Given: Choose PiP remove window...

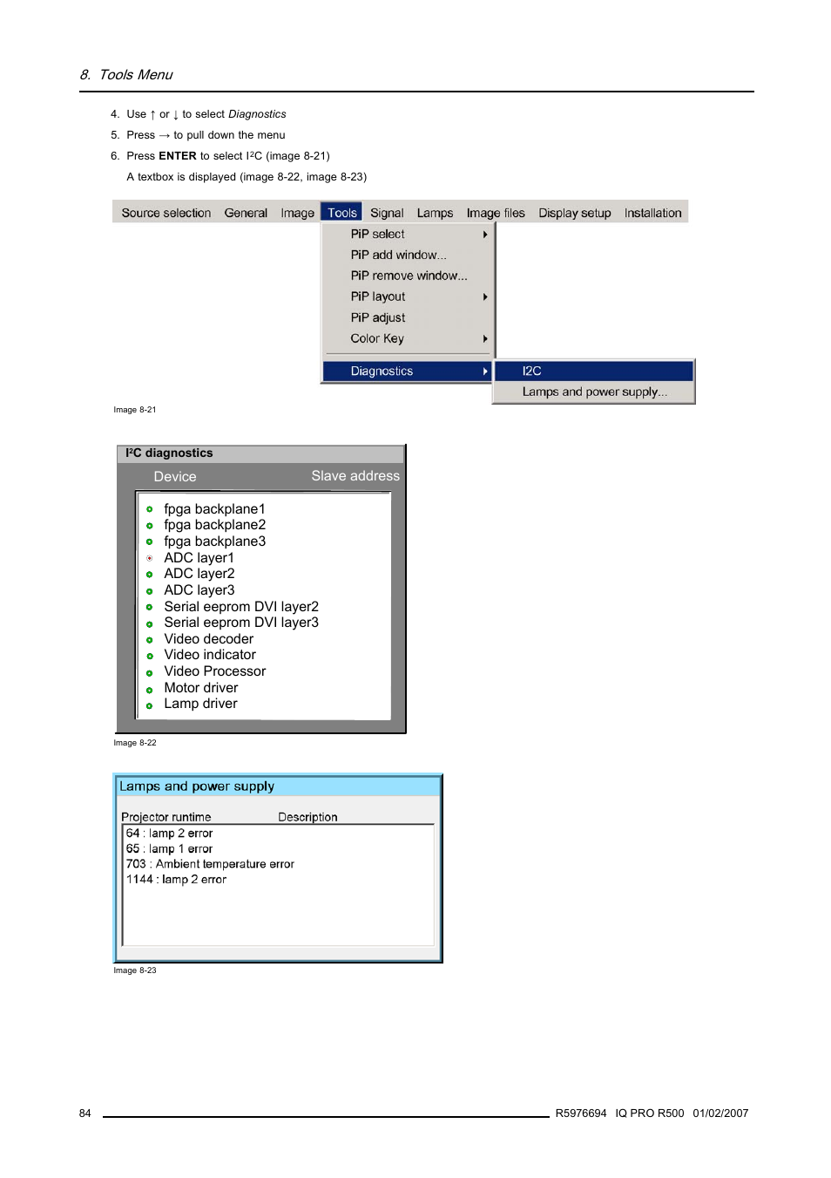Looking at the screenshot, I should point(407,276).
